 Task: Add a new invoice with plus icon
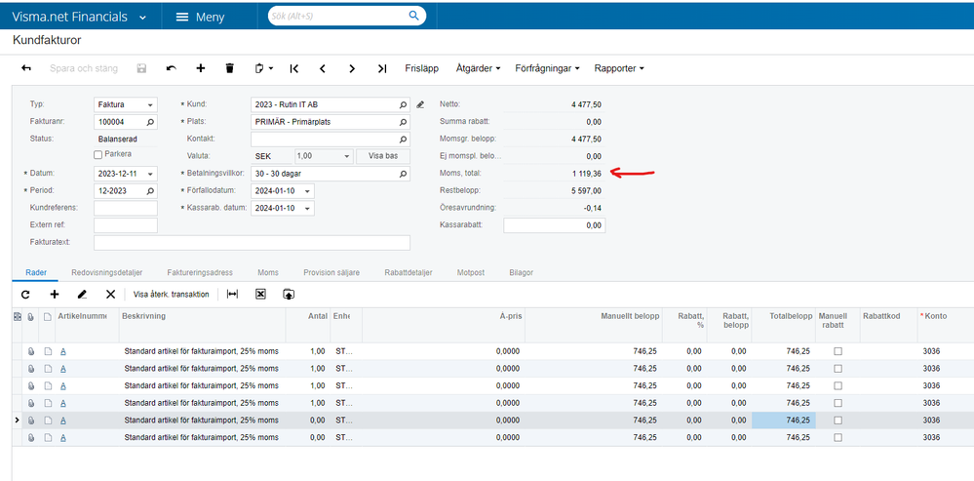201,68
